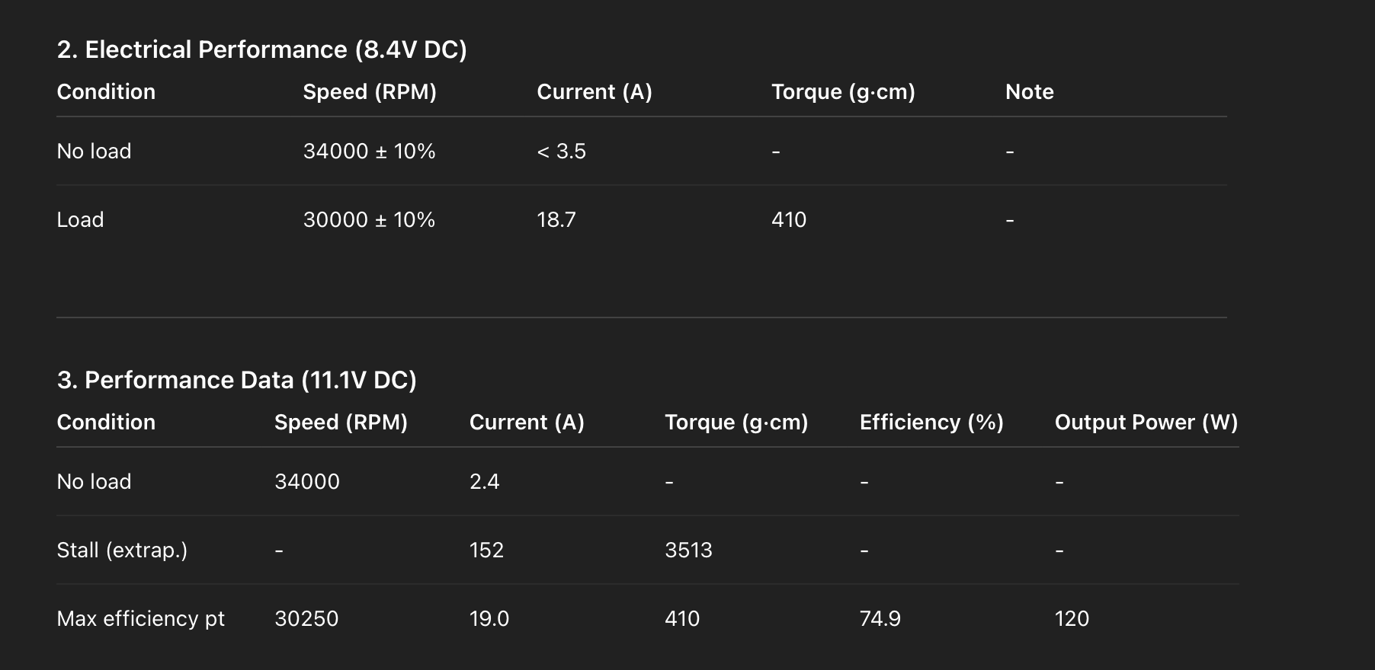Click the Performance Data (11.1V DC) heading
This screenshot has height=670, width=1375.
coord(236,380)
